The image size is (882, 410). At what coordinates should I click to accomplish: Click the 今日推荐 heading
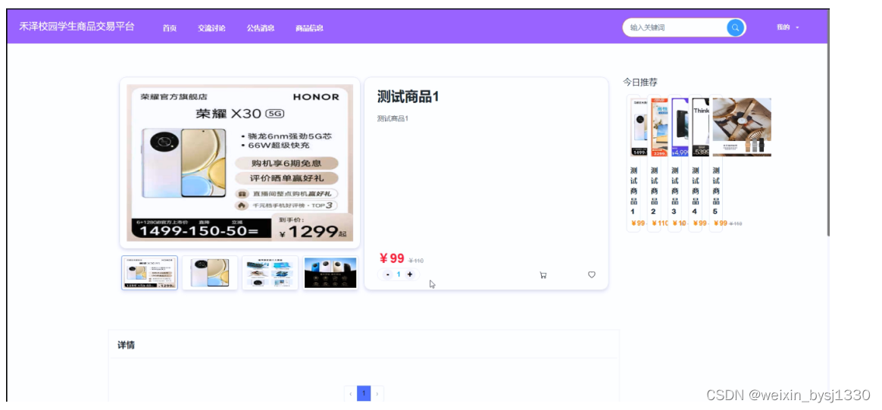click(x=640, y=82)
